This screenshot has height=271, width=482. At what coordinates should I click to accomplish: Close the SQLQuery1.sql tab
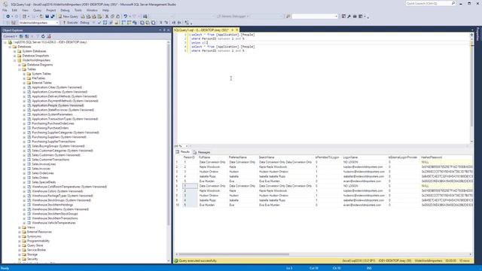pyautogui.click(x=237, y=30)
